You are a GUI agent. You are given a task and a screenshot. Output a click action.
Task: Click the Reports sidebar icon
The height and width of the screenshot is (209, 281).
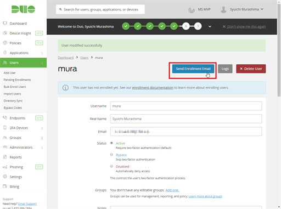[5, 157]
